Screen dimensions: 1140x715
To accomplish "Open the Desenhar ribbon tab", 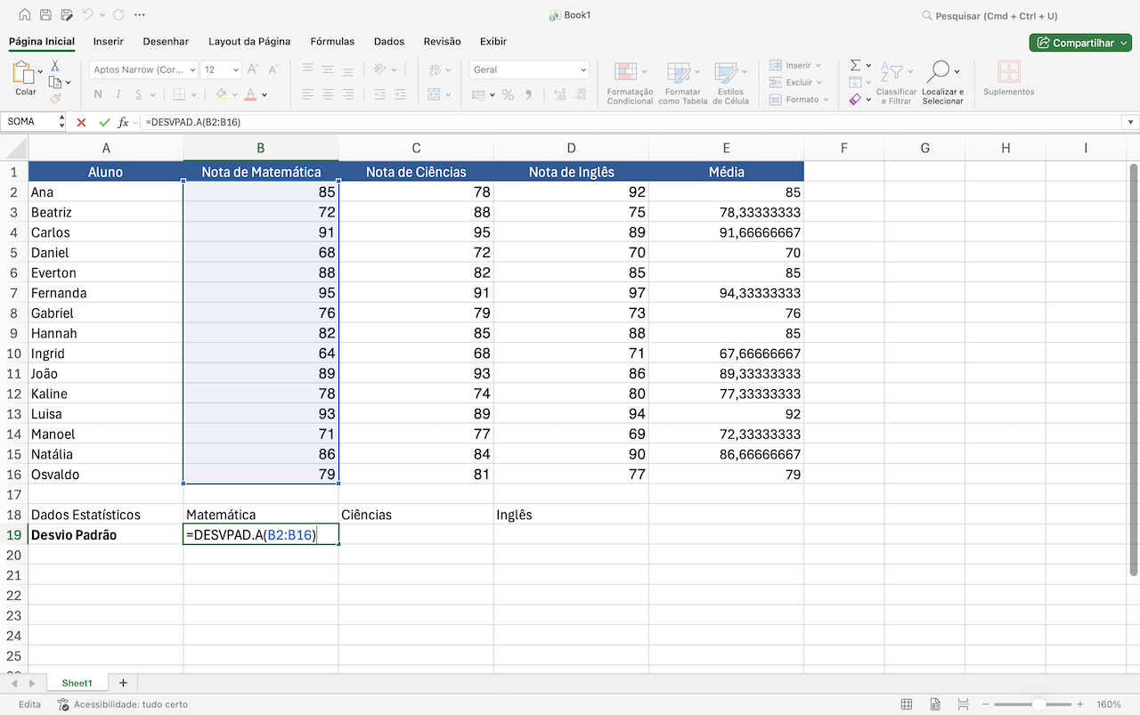I will tap(166, 41).
